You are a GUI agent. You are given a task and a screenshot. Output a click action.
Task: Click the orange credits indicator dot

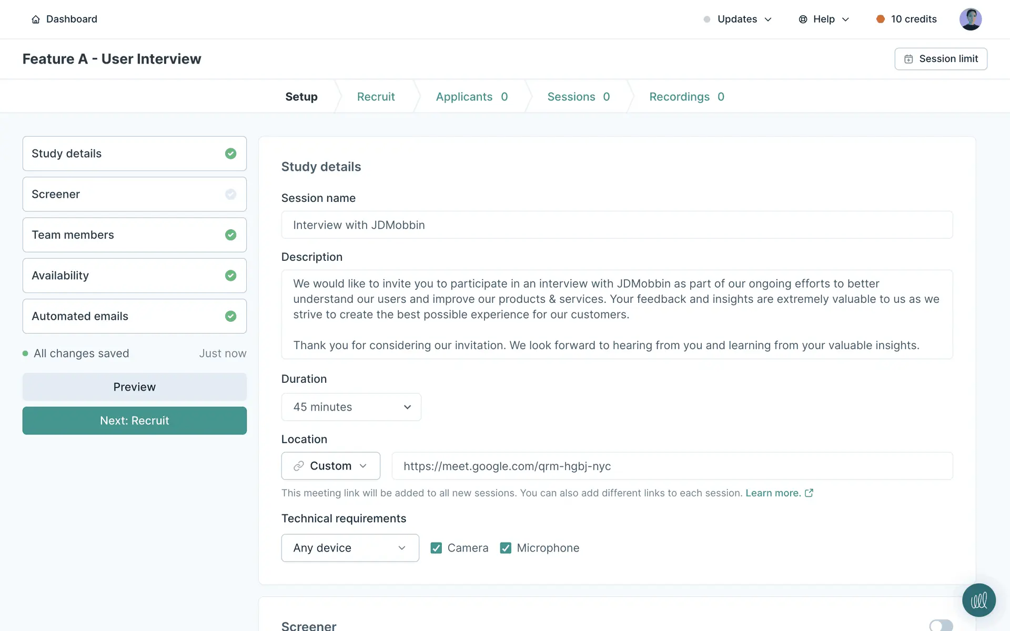click(x=880, y=19)
